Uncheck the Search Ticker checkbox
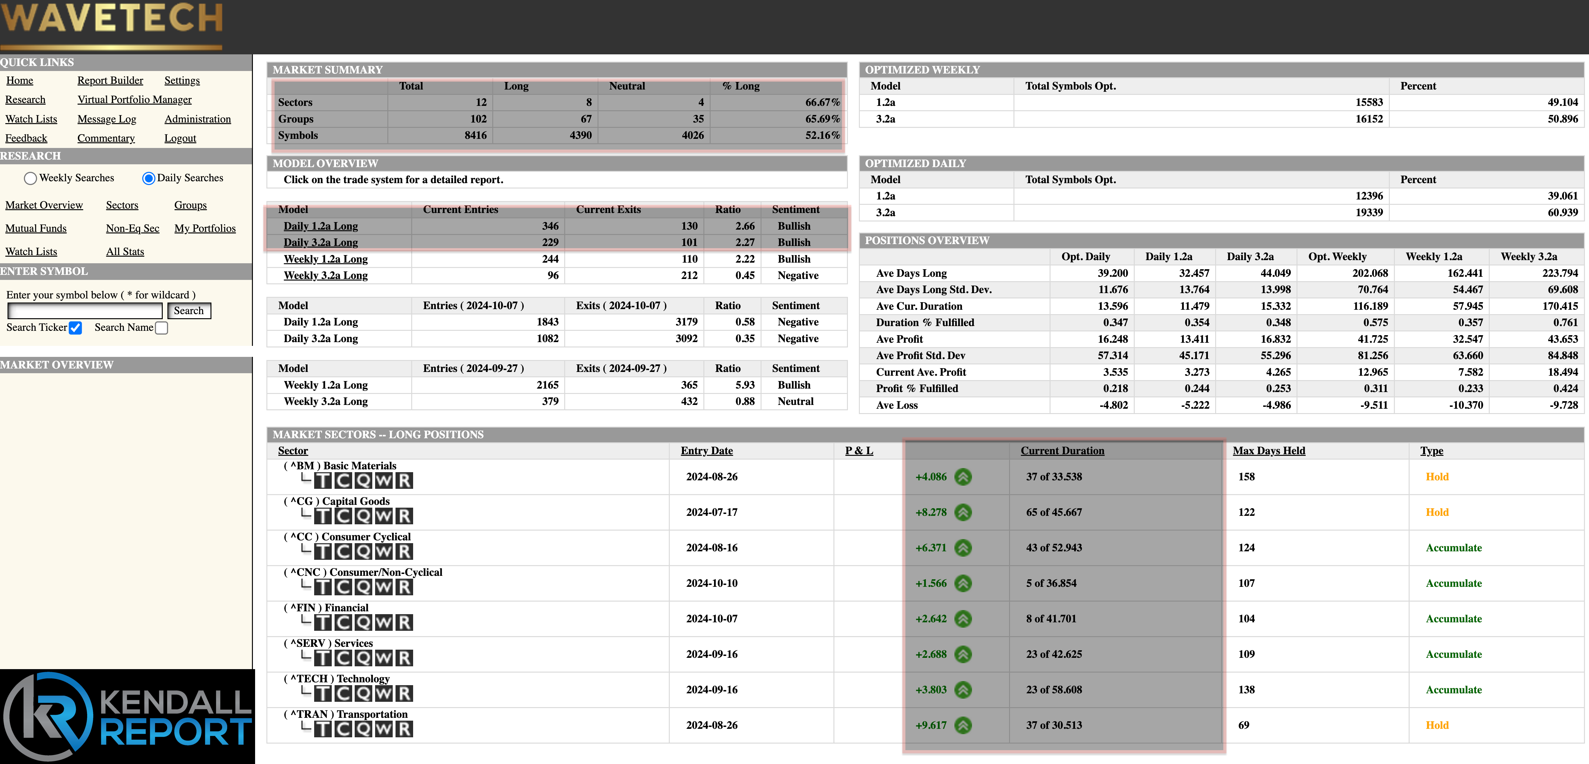 point(75,328)
